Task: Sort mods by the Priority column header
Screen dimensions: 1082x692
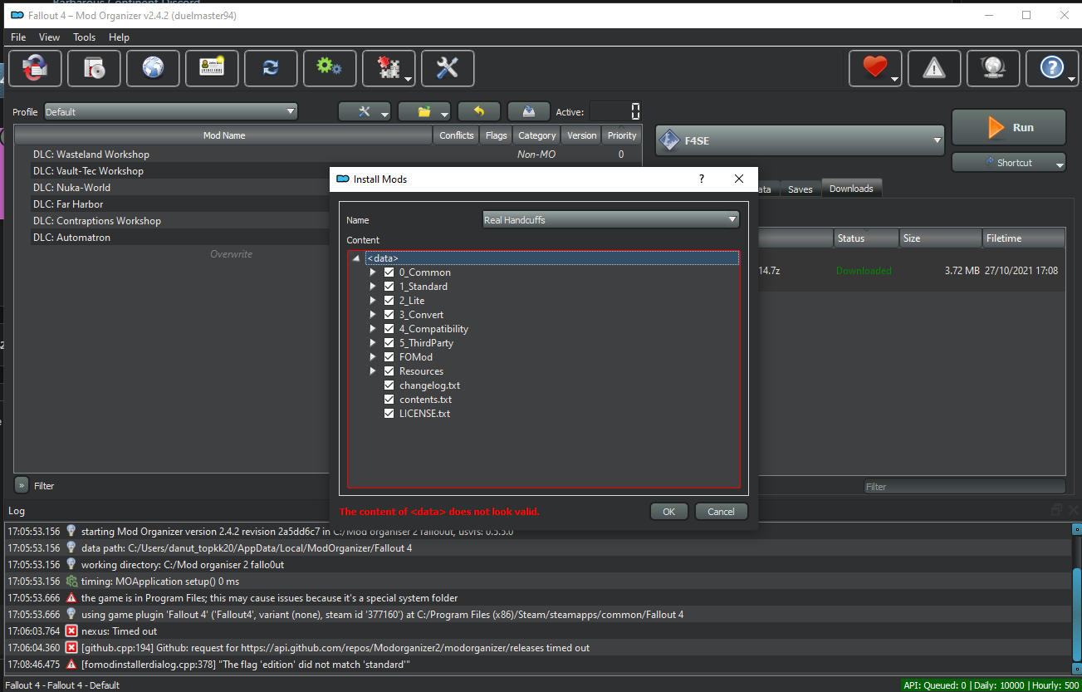Action: [622, 135]
